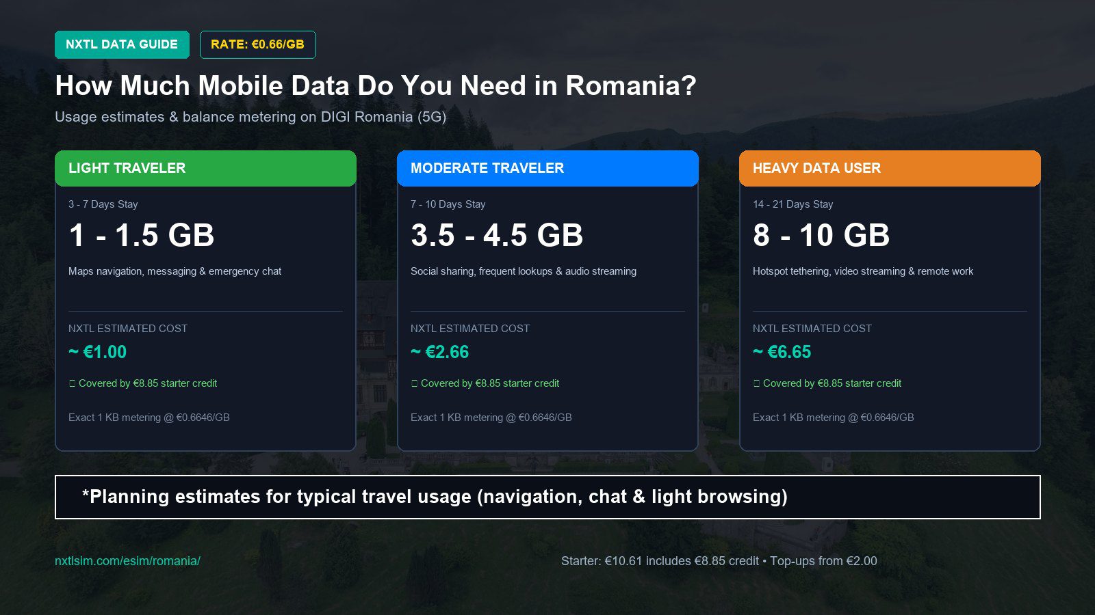The image size is (1095, 615).
Task: Select the LIGHT TRAVELER card header
Action: pos(205,168)
